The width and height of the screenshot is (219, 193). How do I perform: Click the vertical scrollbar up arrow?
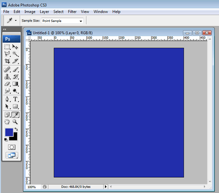(x=210, y=39)
